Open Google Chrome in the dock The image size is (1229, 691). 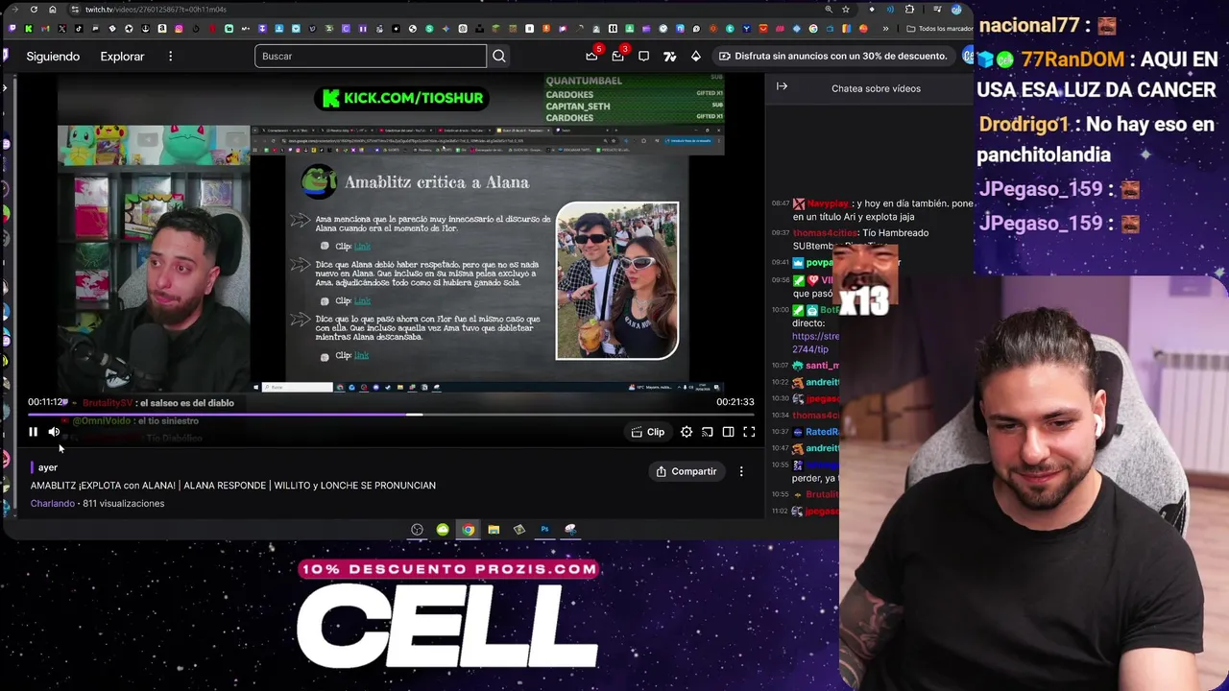tap(468, 530)
